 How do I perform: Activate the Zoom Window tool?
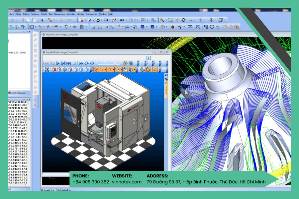pos(170,20)
